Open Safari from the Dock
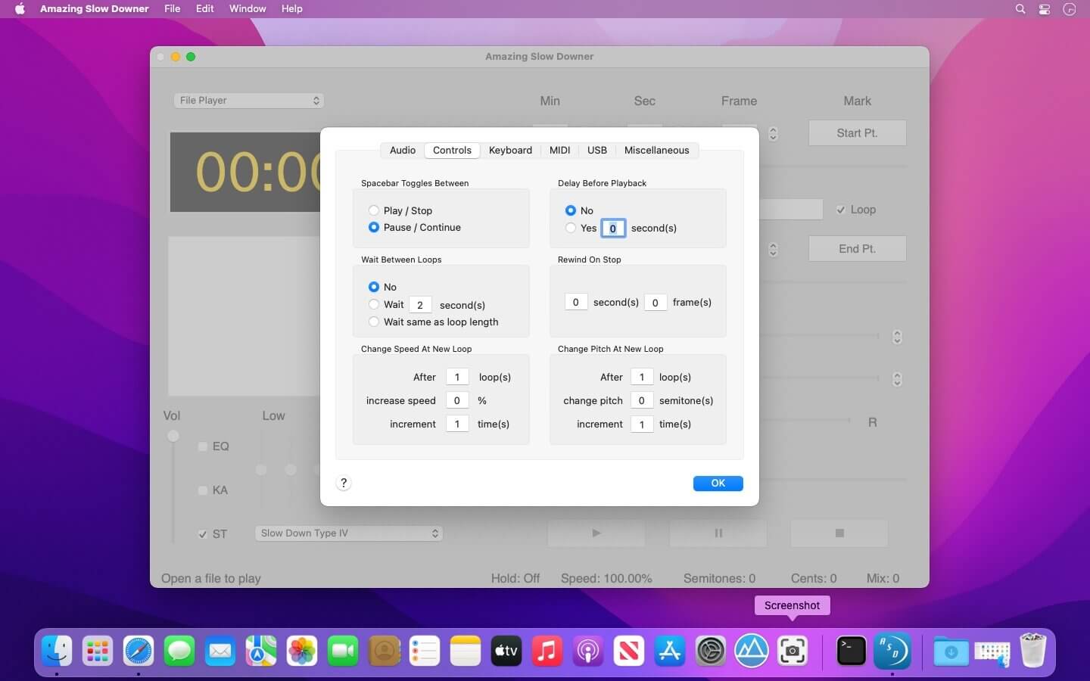Viewport: 1090px width, 681px height. pyautogui.click(x=139, y=651)
